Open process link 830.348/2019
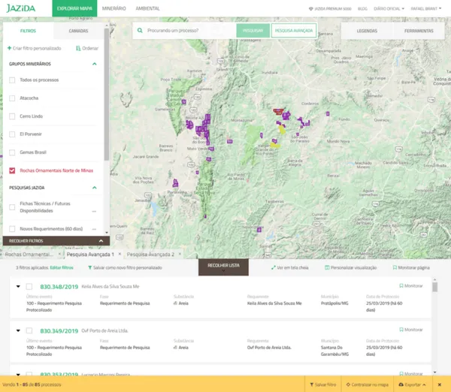This screenshot has height=392, width=451. (x=59, y=287)
